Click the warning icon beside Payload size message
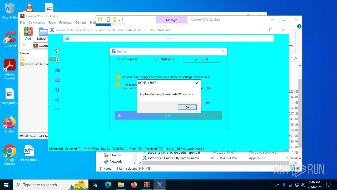This screenshot has height=190, width=337. [118, 77]
